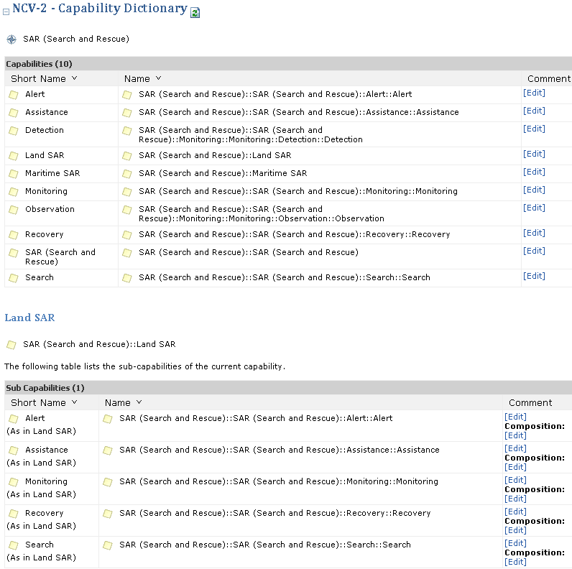Click the Comment column header in Capabilities table
This screenshot has width=572, height=569.
pos(548,79)
